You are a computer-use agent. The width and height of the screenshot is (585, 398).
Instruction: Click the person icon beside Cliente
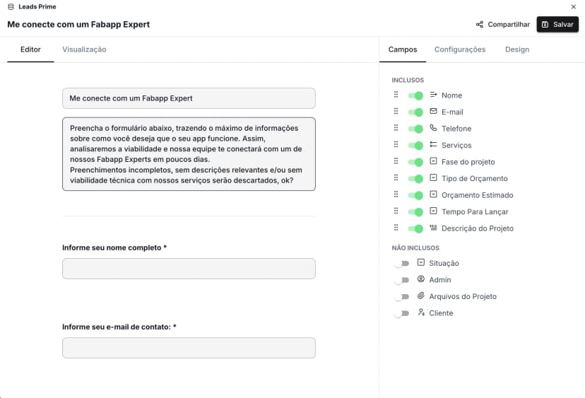click(421, 313)
